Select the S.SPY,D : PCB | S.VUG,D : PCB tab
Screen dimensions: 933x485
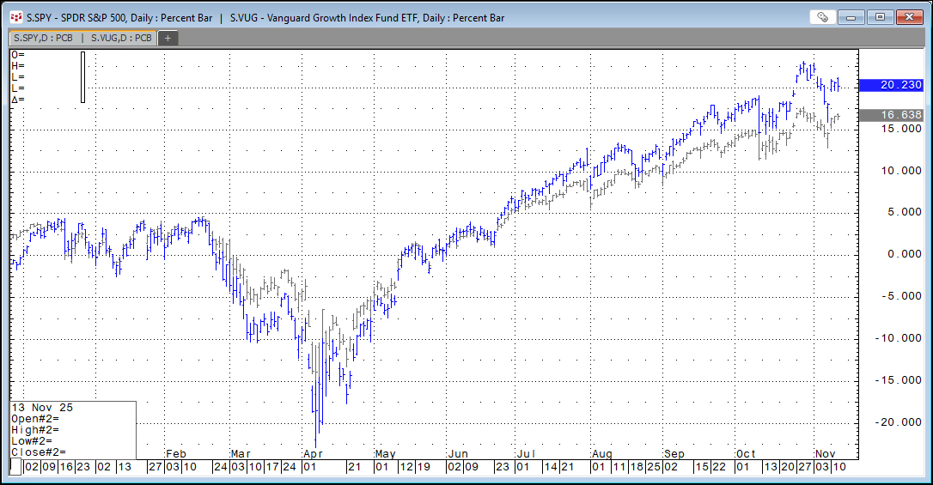(82, 38)
